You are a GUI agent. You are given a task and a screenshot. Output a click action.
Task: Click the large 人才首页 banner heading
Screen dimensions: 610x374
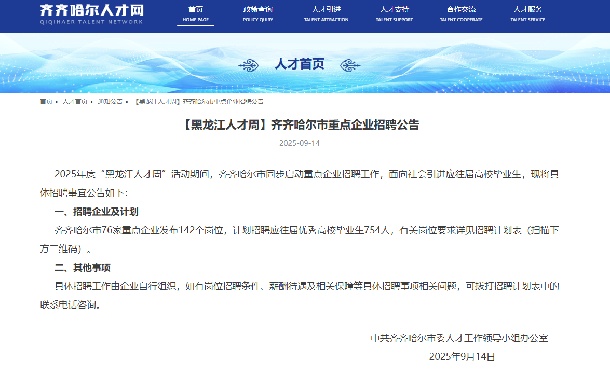click(x=300, y=64)
